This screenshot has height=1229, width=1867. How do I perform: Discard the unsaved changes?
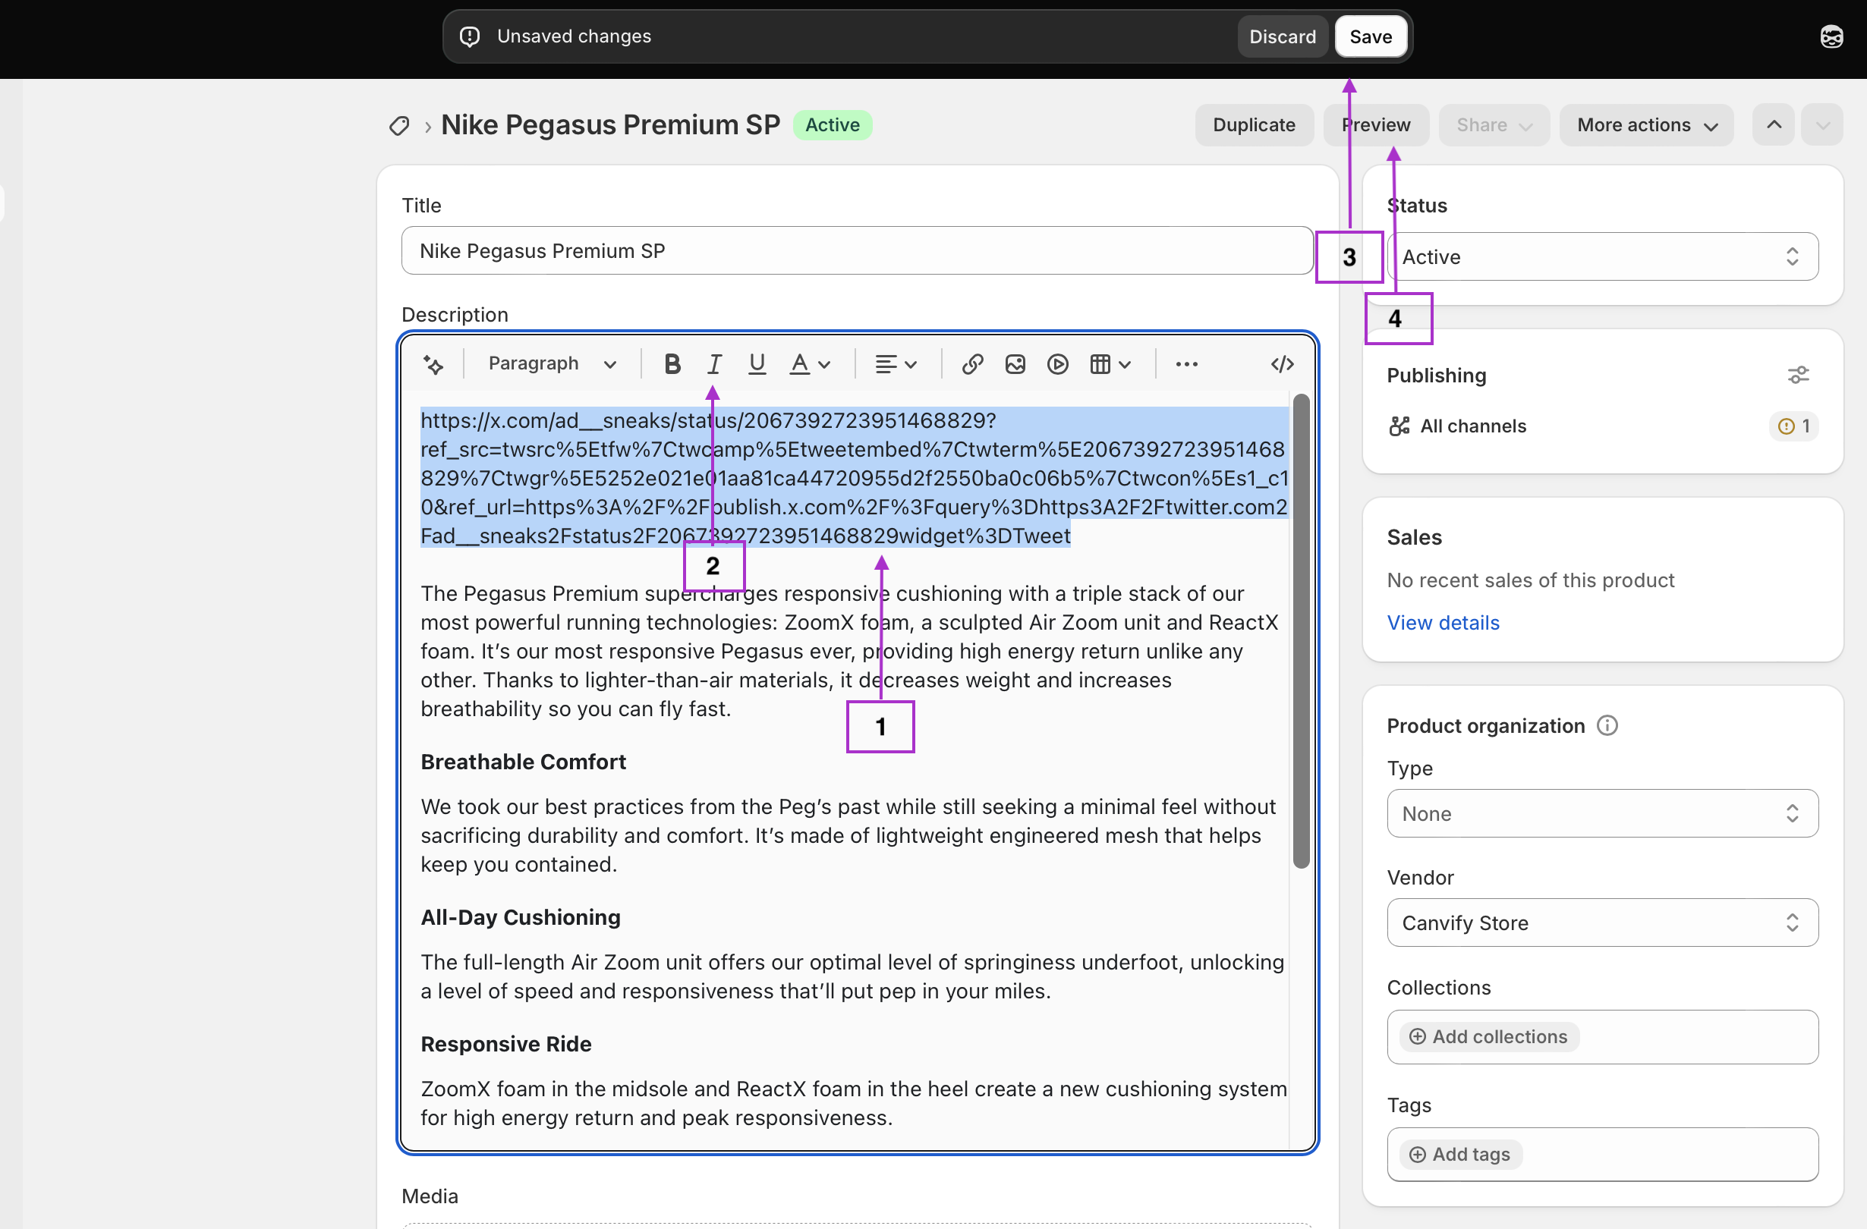click(1283, 36)
